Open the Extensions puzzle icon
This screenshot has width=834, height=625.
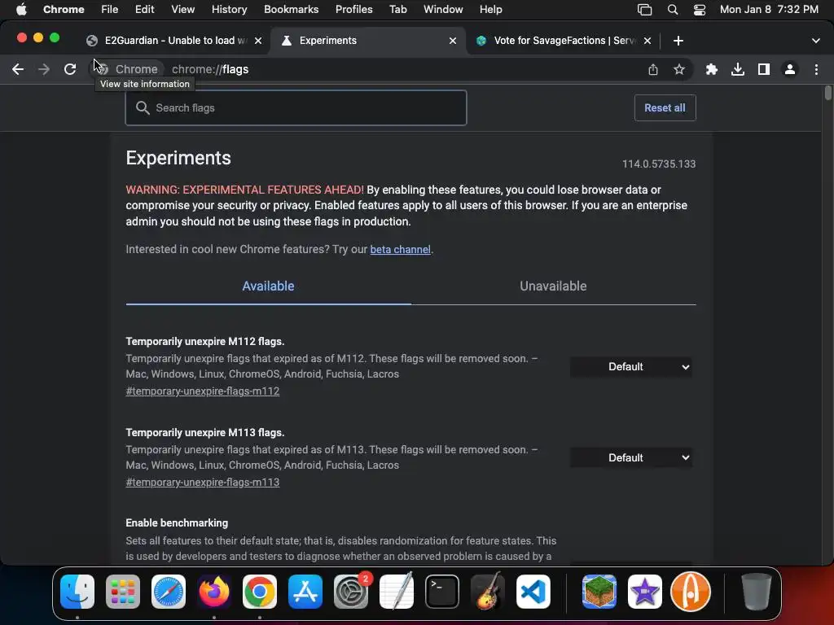[x=712, y=69]
